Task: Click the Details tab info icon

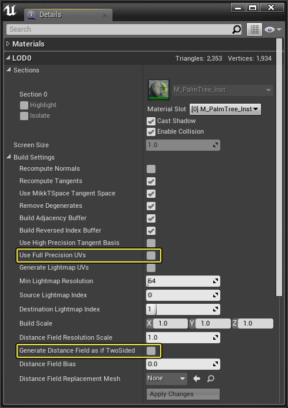Action: [31, 15]
